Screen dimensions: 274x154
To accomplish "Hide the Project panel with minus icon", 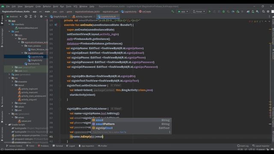I will point(46,16).
